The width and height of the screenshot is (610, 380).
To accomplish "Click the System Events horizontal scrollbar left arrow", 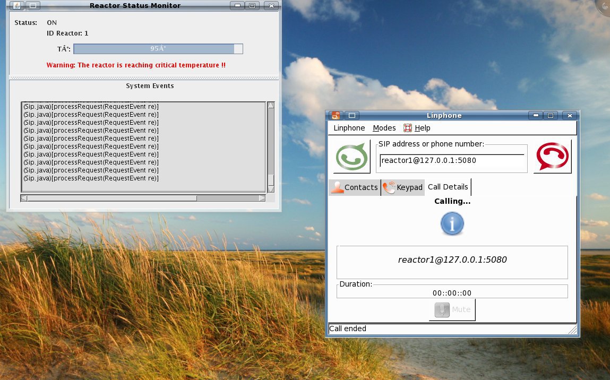I will (x=24, y=198).
